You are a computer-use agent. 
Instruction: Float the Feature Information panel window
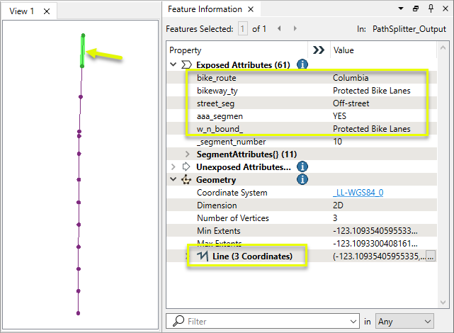point(416,9)
